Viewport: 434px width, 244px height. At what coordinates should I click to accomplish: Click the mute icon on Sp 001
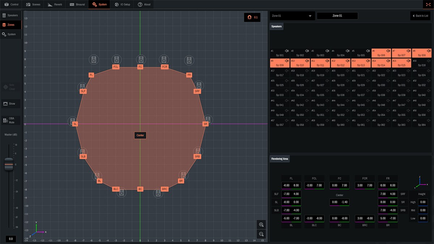(x=286, y=51)
